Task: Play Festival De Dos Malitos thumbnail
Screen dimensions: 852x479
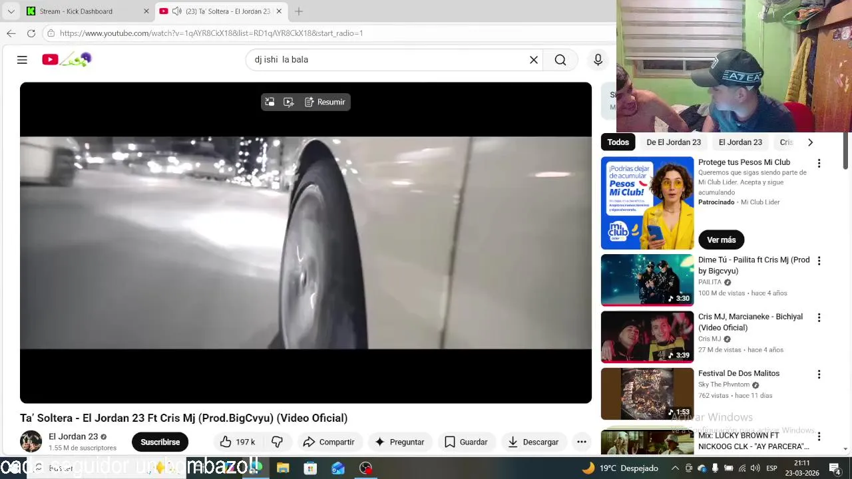Action: 647,394
